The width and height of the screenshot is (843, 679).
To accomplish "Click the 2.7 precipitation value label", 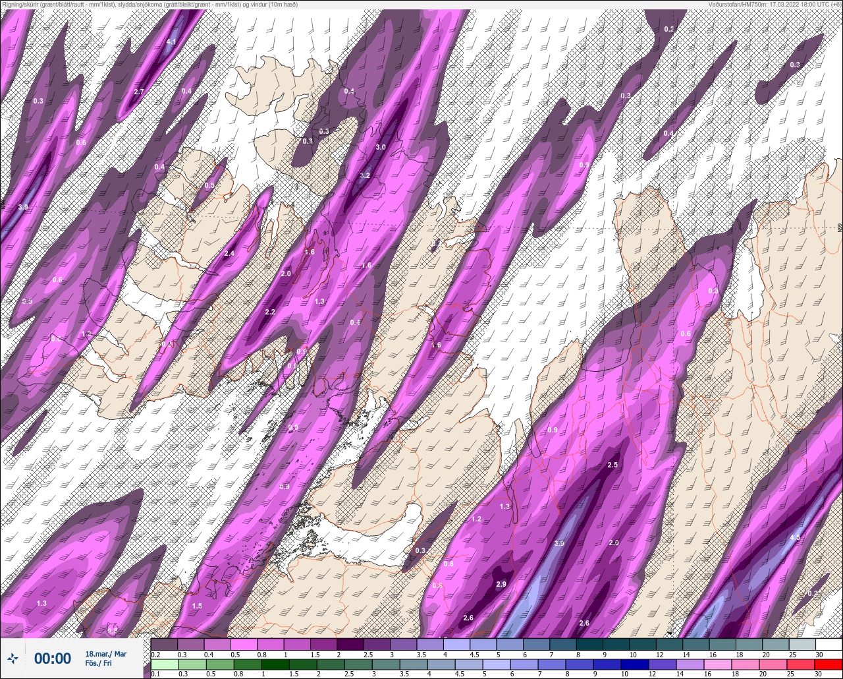I will 139,92.
